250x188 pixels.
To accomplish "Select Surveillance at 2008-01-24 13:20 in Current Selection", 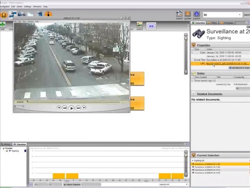I will click(220, 173).
